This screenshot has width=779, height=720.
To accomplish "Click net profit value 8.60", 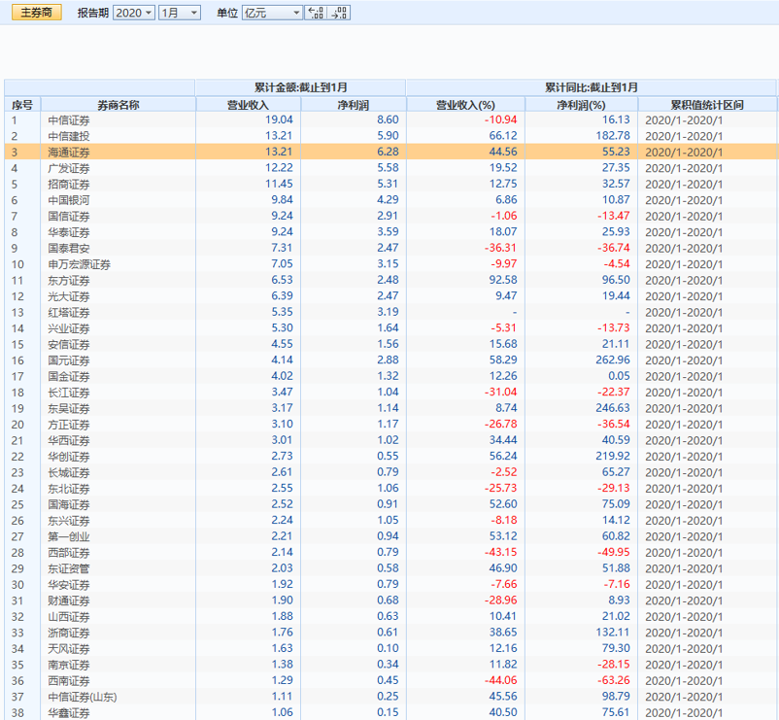I will point(388,120).
